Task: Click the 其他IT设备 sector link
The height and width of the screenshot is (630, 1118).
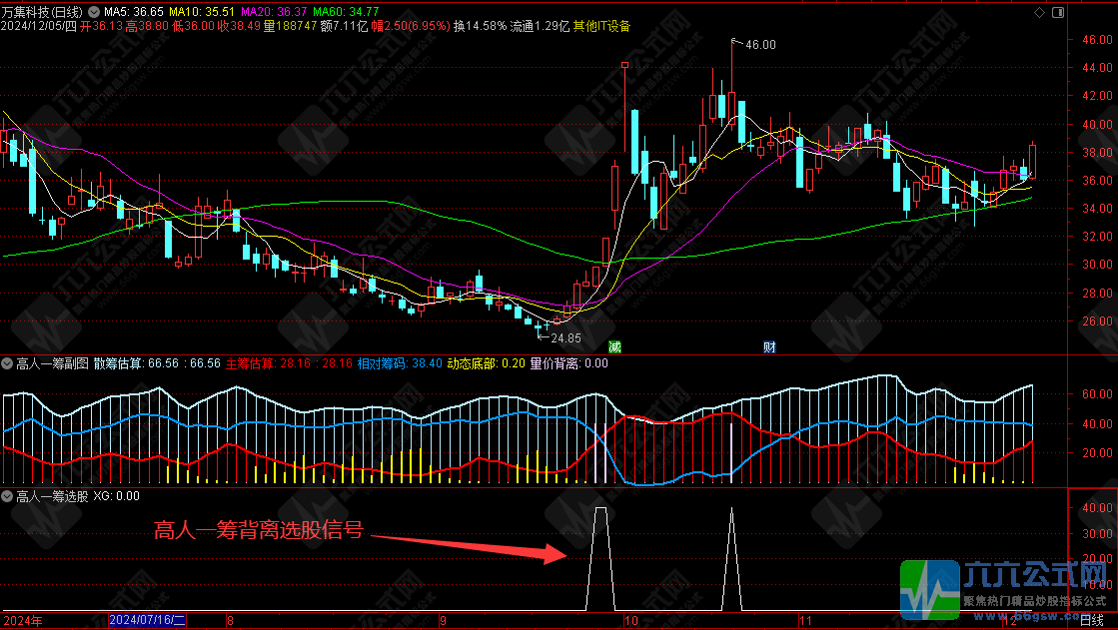Action: [600, 26]
